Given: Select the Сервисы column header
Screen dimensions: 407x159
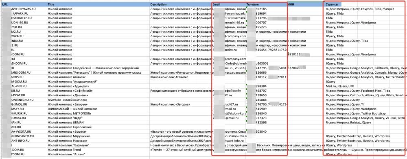Looking at the screenshot, I should coord(333,4).
